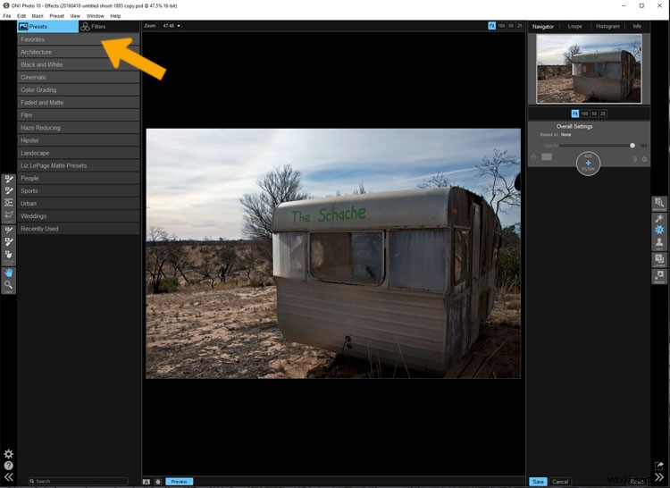Image resolution: width=670 pixels, height=488 pixels.
Task: Expand the Black and White presets
Action: click(79, 64)
